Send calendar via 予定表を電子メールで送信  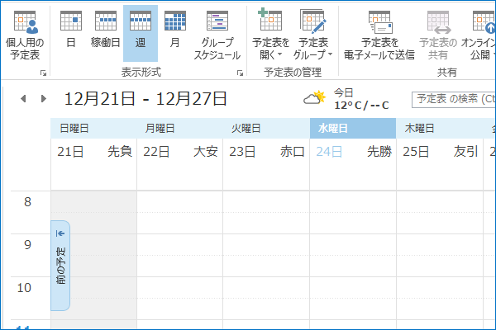pyautogui.click(x=379, y=35)
